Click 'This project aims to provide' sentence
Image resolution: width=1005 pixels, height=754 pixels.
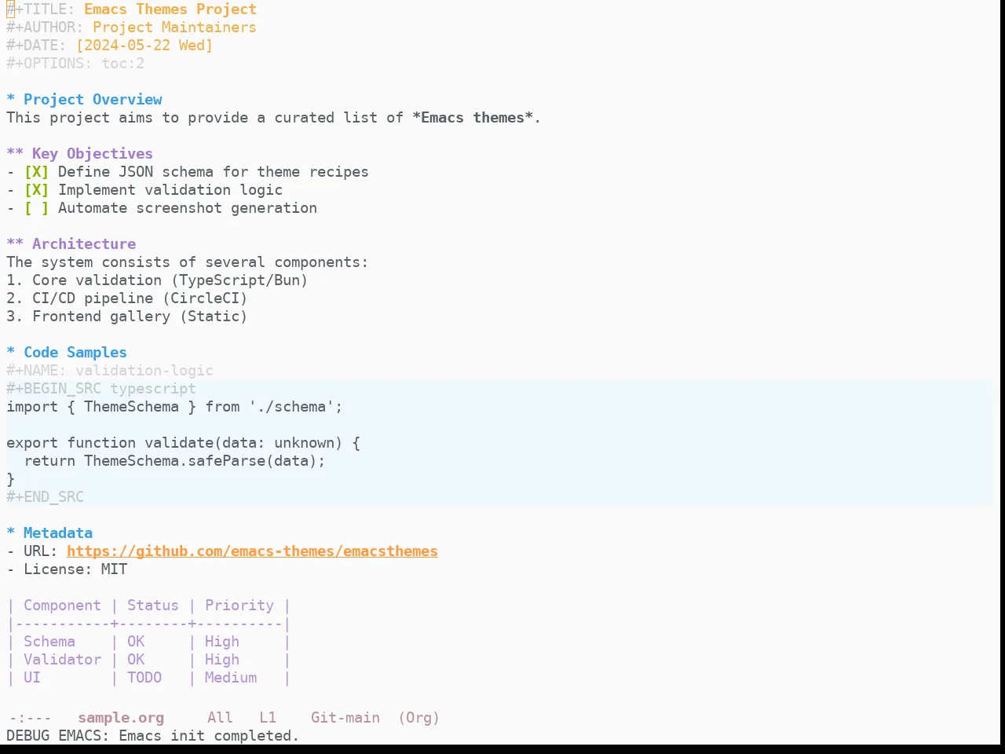click(x=273, y=118)
